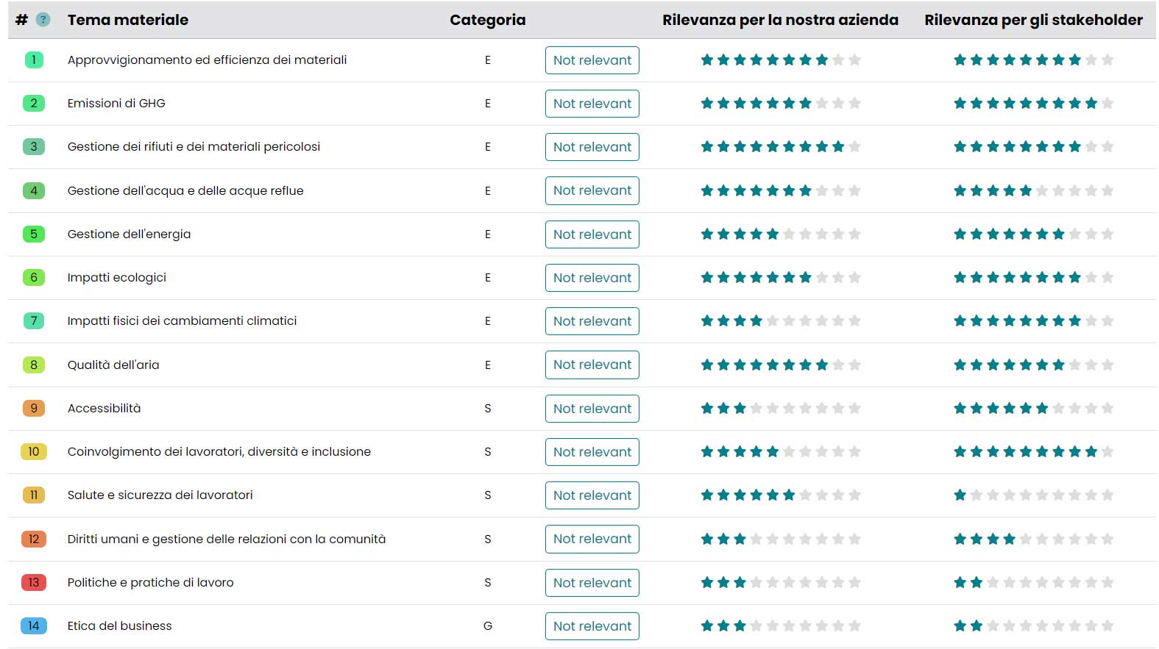Sort by Categoria column header
The height and width of the screenshot is (649, 1159).
tap(487, 20)
